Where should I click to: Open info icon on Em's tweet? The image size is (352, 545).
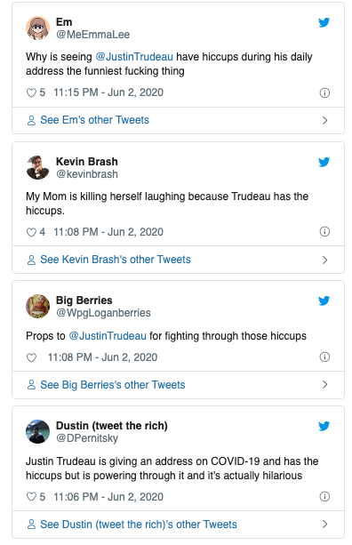(x=324, y=92)
